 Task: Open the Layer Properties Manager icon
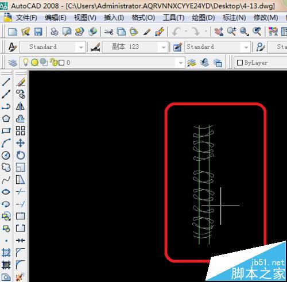(x=13, y=63)
